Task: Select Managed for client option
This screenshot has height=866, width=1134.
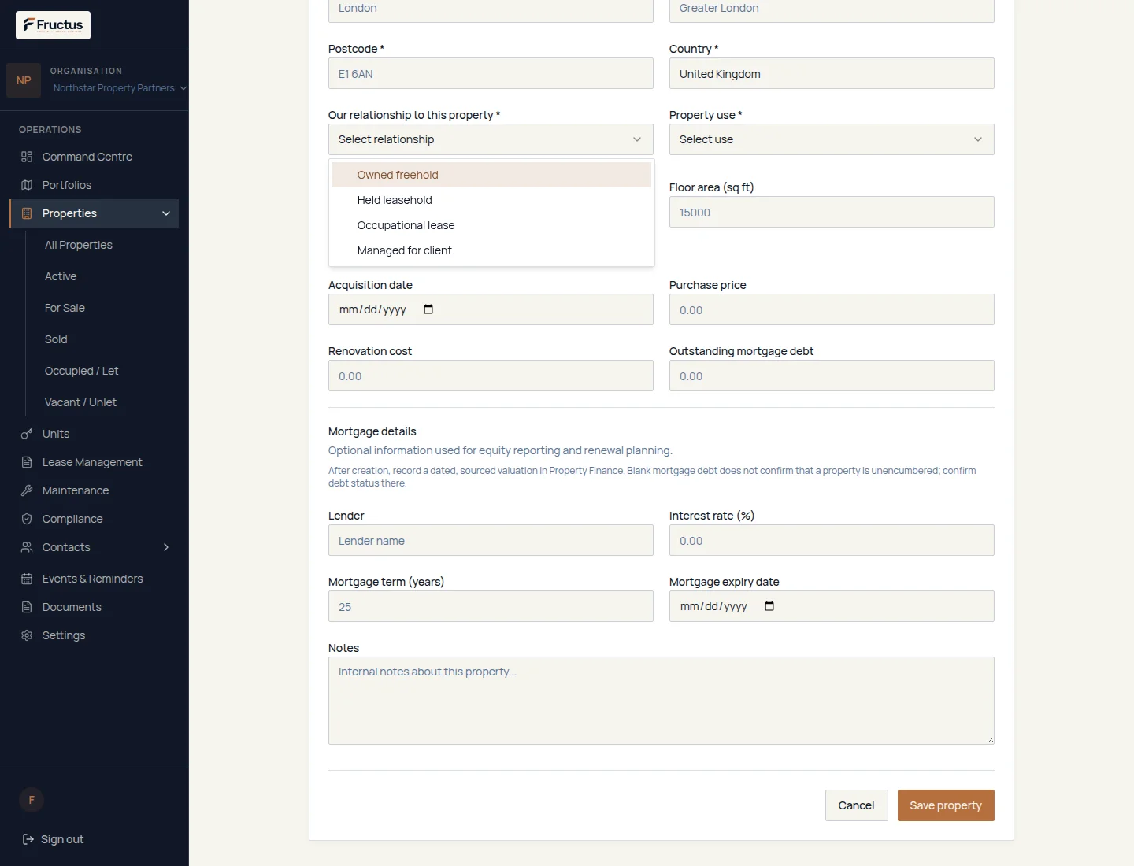Action: click(491, 250)
